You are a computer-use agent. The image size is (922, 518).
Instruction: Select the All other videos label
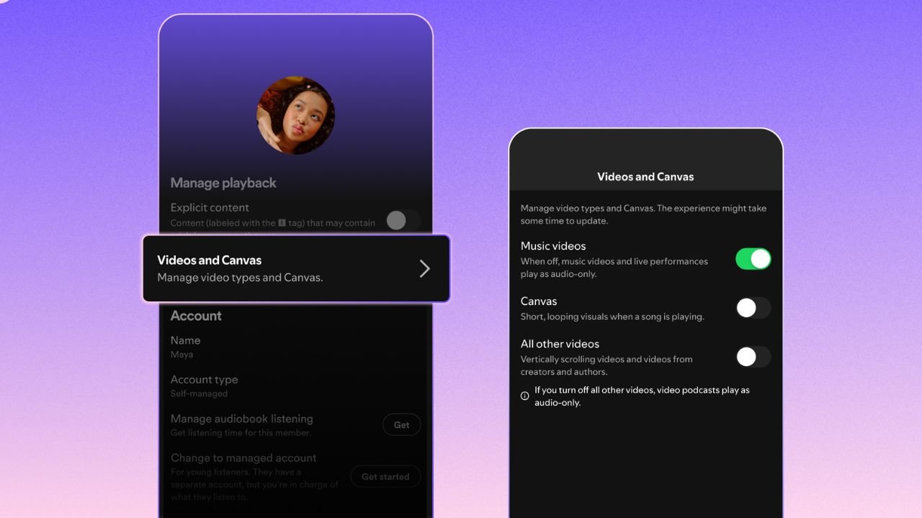tap(560, 343)
